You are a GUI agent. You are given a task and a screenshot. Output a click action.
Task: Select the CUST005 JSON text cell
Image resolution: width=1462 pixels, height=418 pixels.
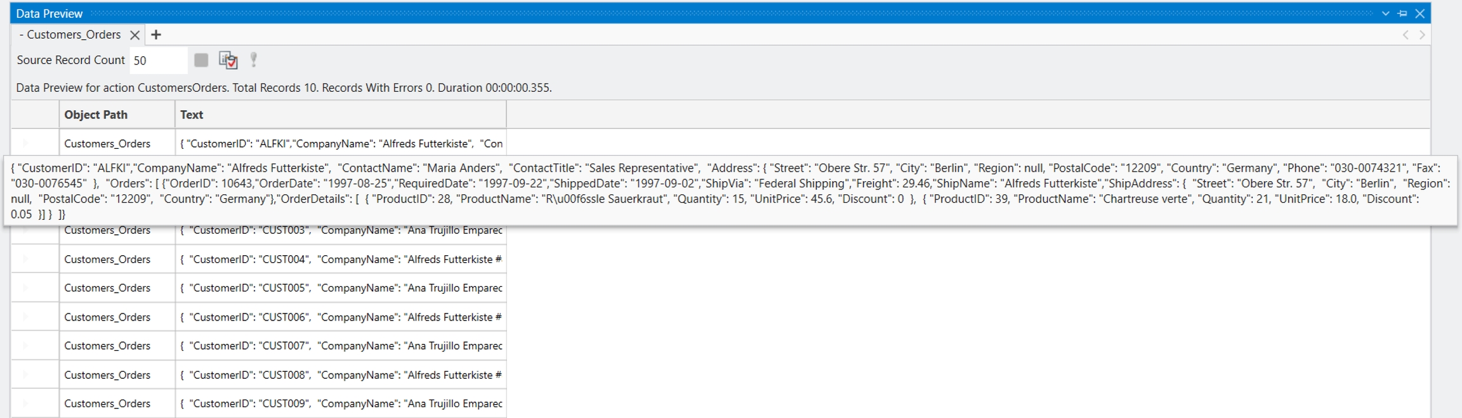point(341,288)
